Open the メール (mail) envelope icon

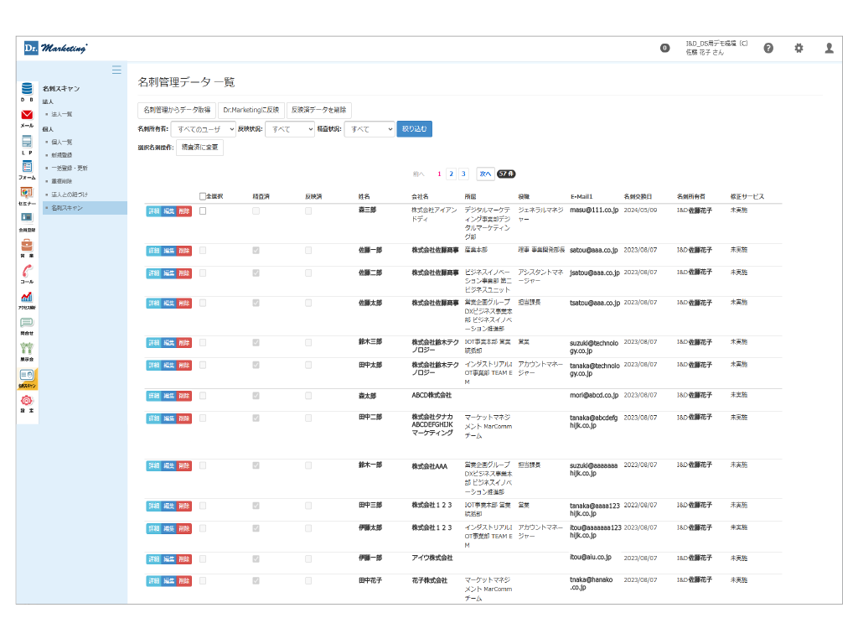[27, 115]
